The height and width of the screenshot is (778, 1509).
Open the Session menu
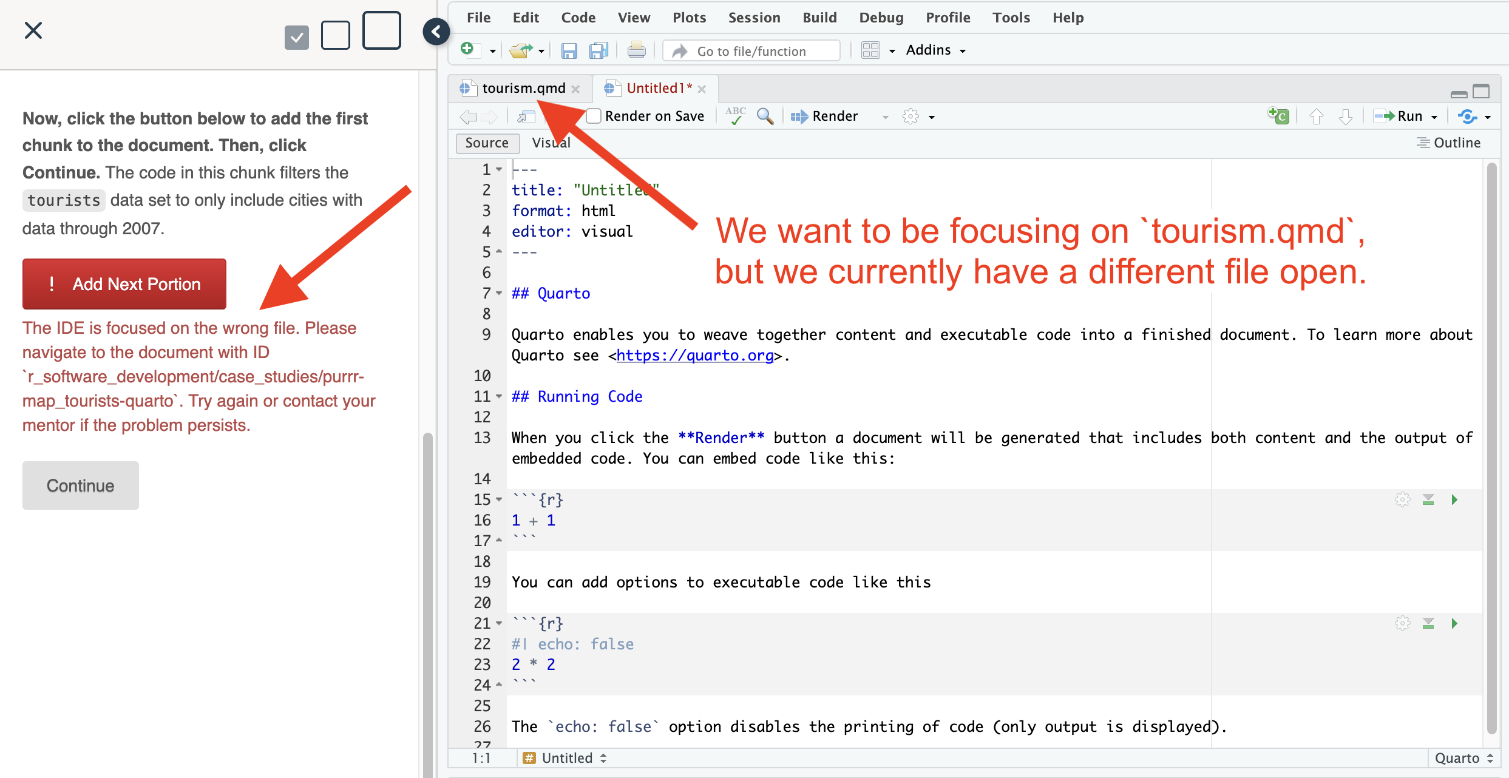click(x=754, y=18)
